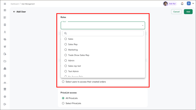Image resolution: width=196 pixels, height=110 pixels.
Task: Click the logout icon in sidebar
Action: tap(5, 104)
